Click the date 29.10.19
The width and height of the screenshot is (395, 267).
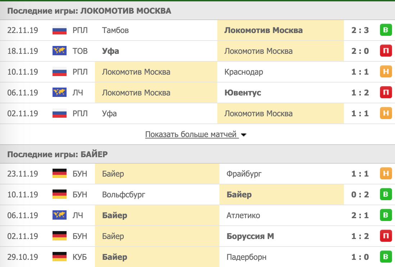pyautogui.click(x=22, y=257)
